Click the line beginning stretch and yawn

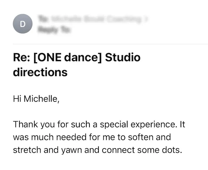(x=97, y=150)
